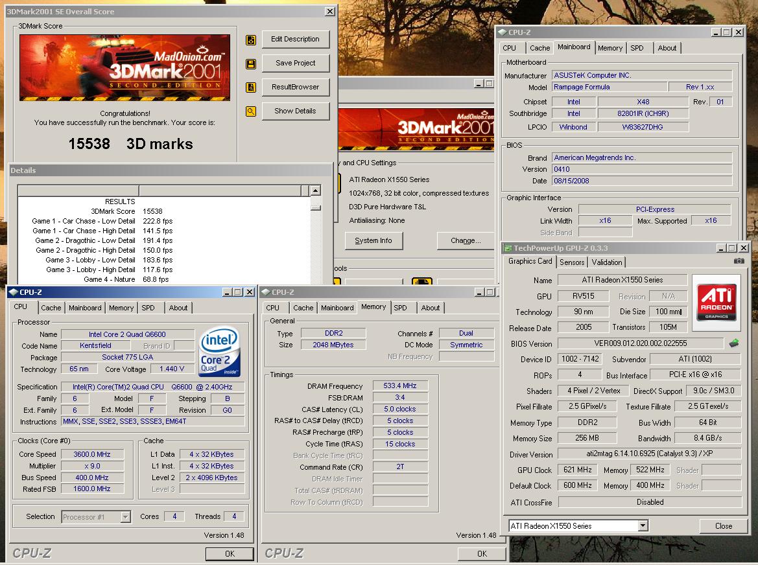Click the Save Project floppy icon
This screenshot has height=565, width=758.
pos(251,63)
